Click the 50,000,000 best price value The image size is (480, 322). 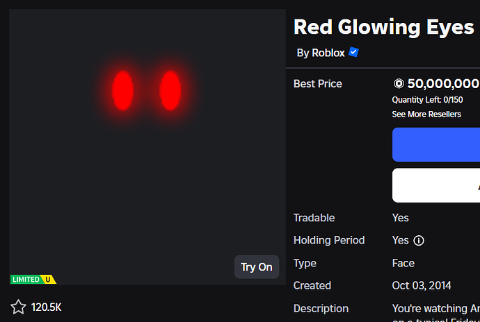(x=442, y=84)
